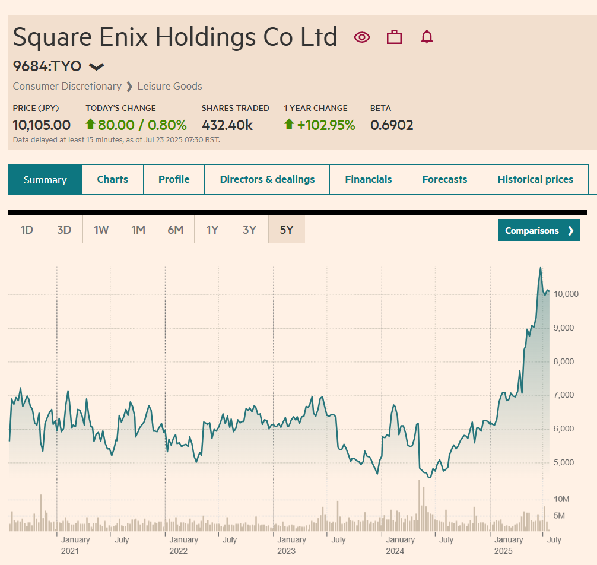This screenshot has width=597, height=565.
Task: Click the 10,000 price axis label
Action: [x=566, y=294]
